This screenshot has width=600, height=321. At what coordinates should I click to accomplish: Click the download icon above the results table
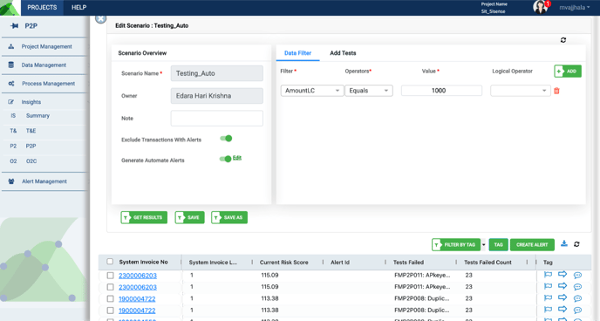click(x=564, y=243)
